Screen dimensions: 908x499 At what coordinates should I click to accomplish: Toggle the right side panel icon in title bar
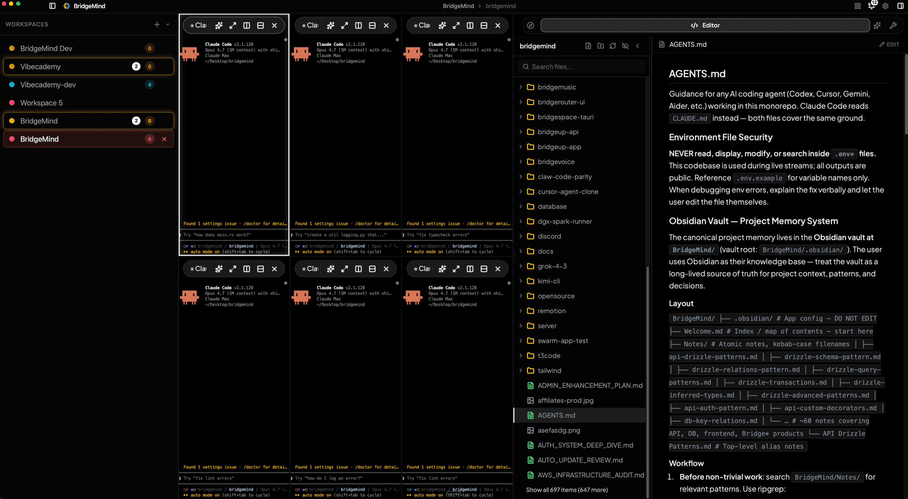pos(900,6)
